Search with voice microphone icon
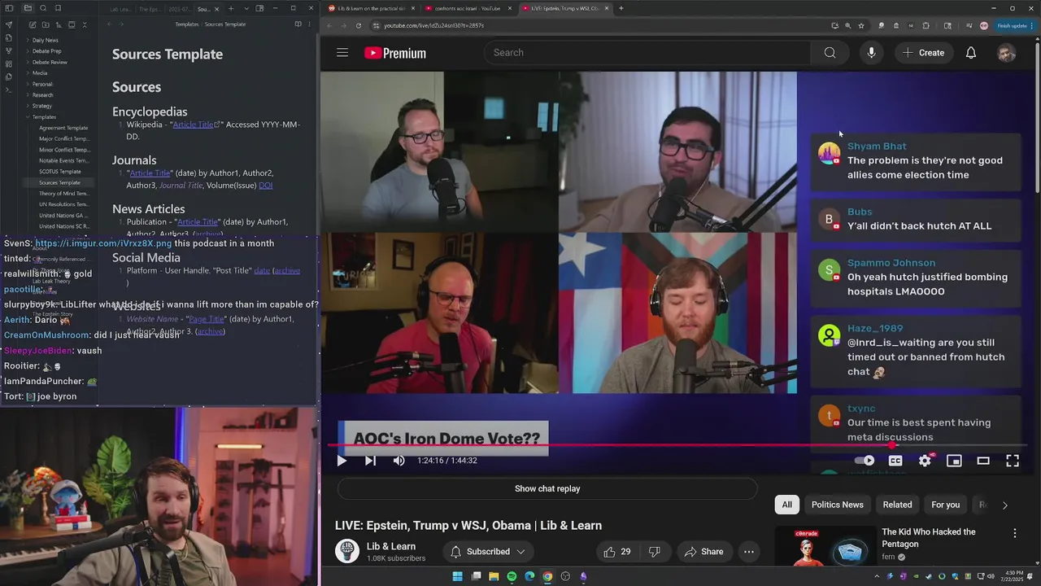Screen dimensions: 1041x586 click(871, 53)
